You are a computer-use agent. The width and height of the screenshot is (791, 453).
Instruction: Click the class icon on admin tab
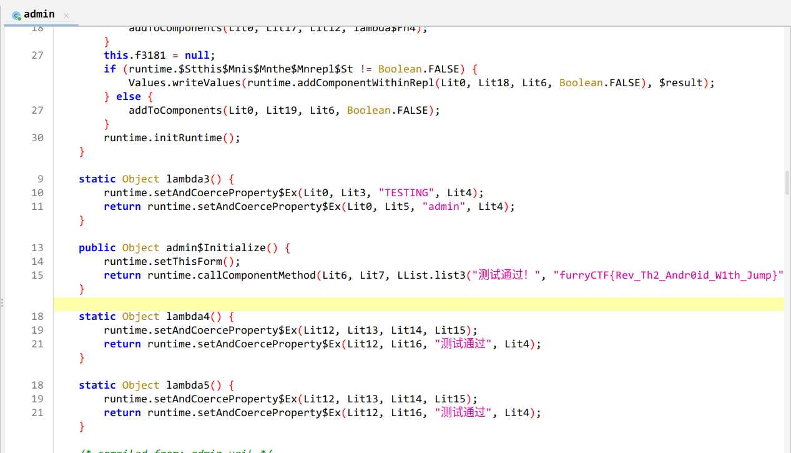(16, 15)
